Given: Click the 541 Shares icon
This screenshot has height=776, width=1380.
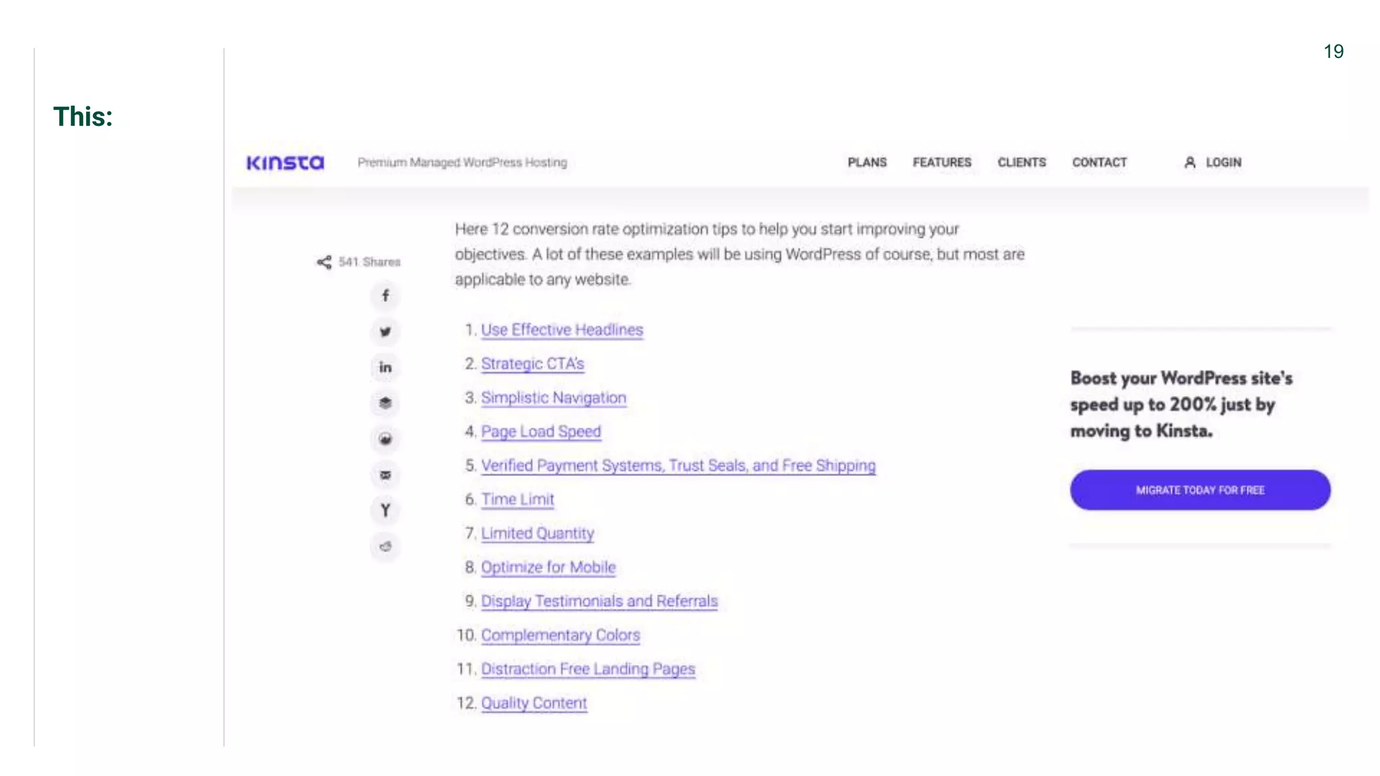Looking at the screenshot, I should point(324,262).
